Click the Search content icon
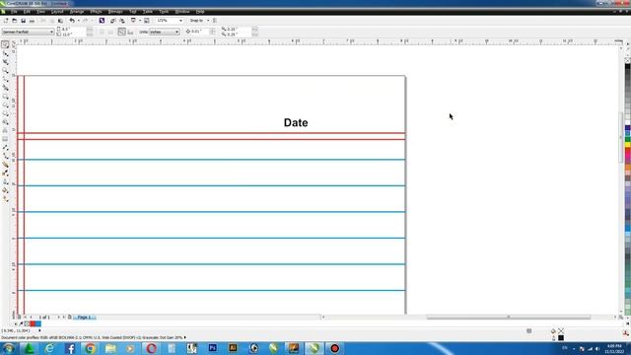 point(102,21)
